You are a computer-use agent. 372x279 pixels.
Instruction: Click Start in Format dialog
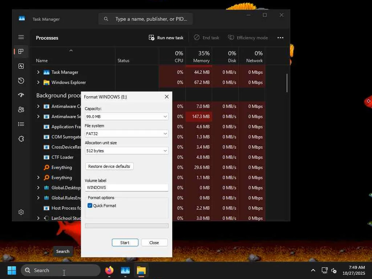pyautogui.click(x=125, y=242)
